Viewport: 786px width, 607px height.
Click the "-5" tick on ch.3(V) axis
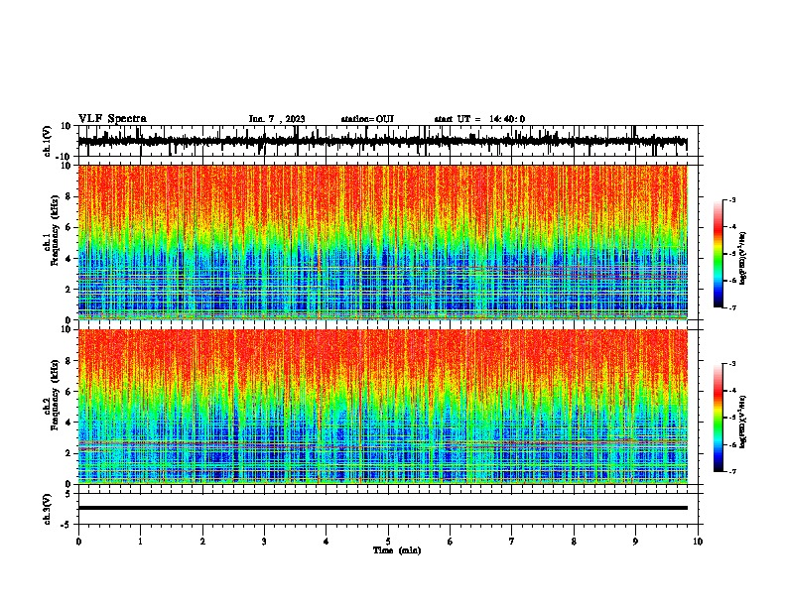[66, 525]
